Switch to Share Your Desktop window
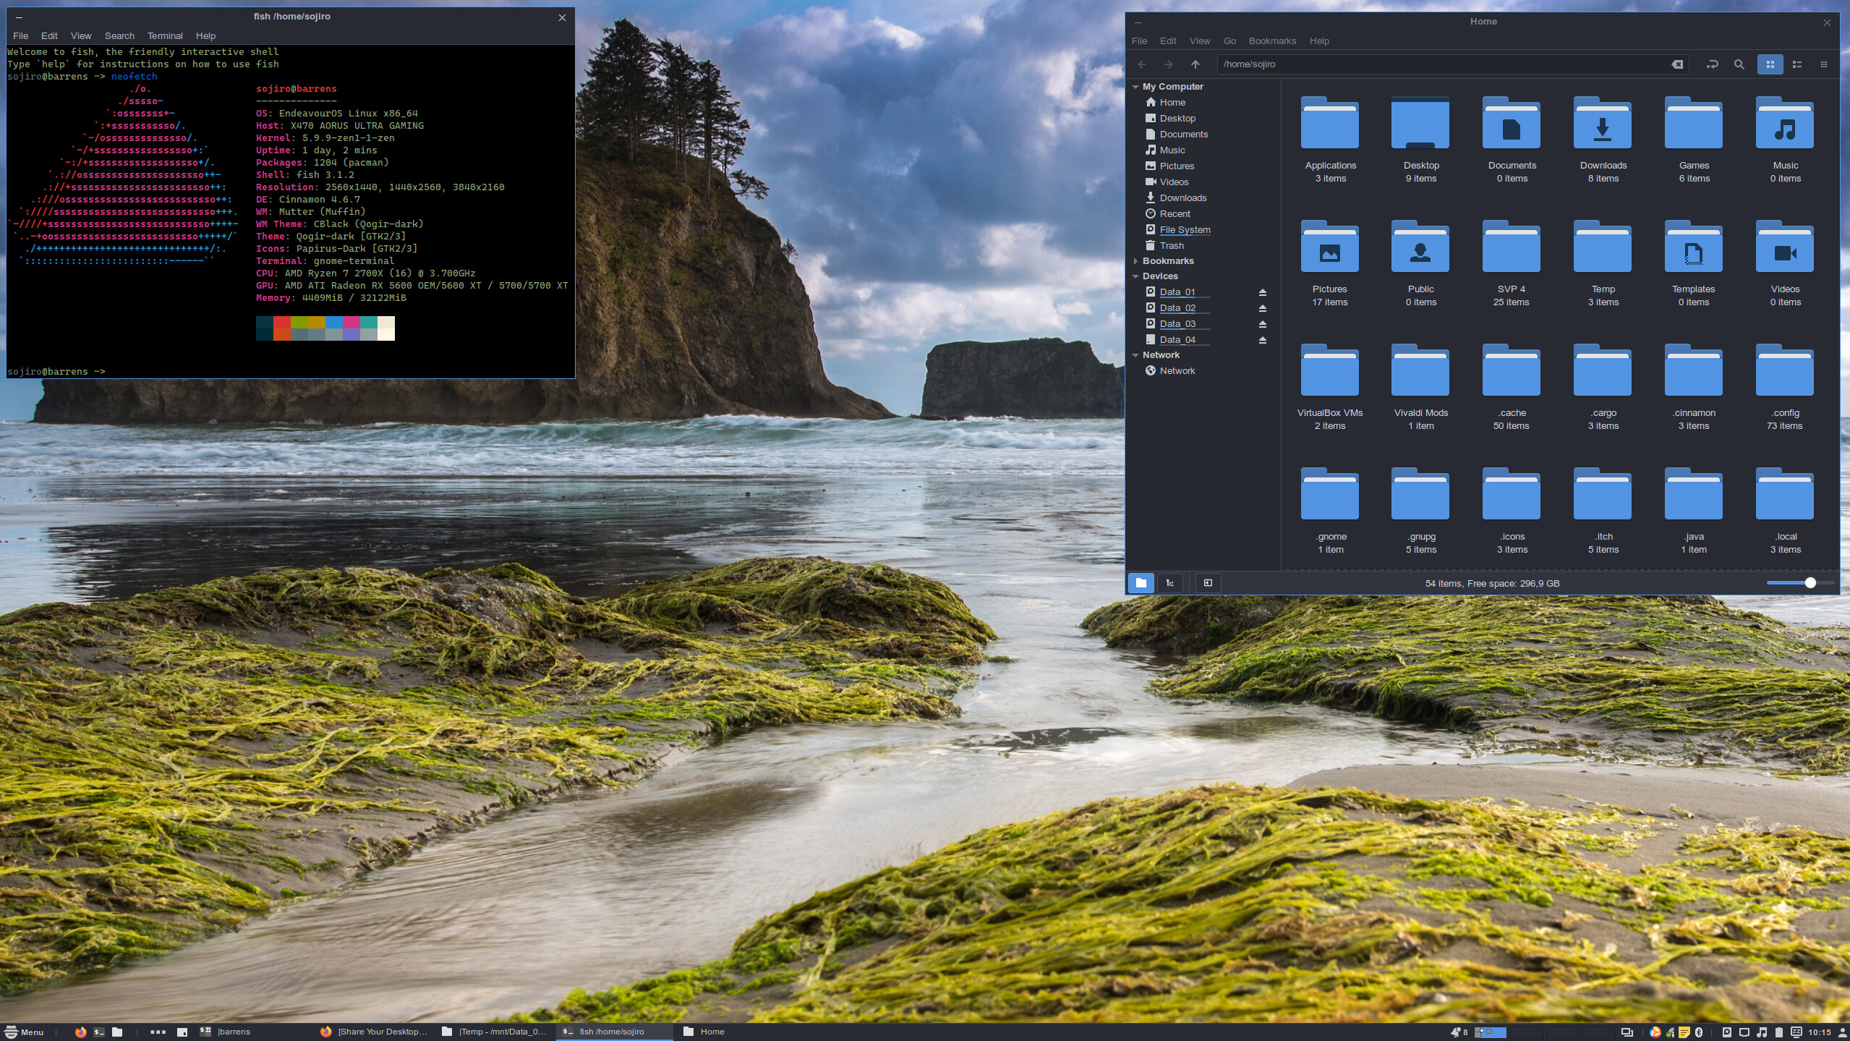1850x1041 pixels. click(x=375, y=1032)
